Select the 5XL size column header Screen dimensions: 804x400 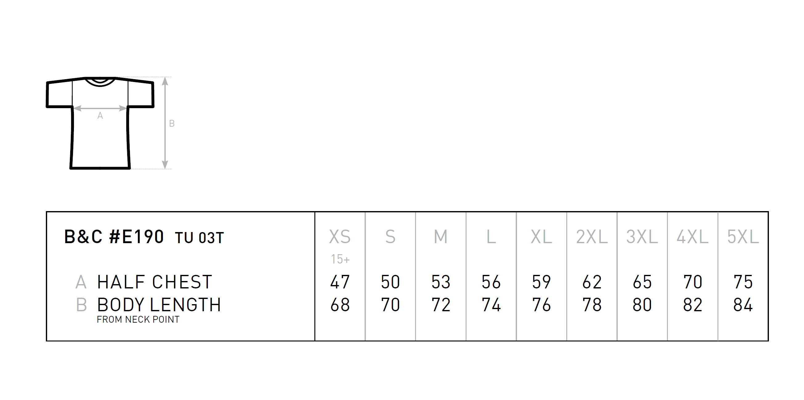[x=743, y=237]
